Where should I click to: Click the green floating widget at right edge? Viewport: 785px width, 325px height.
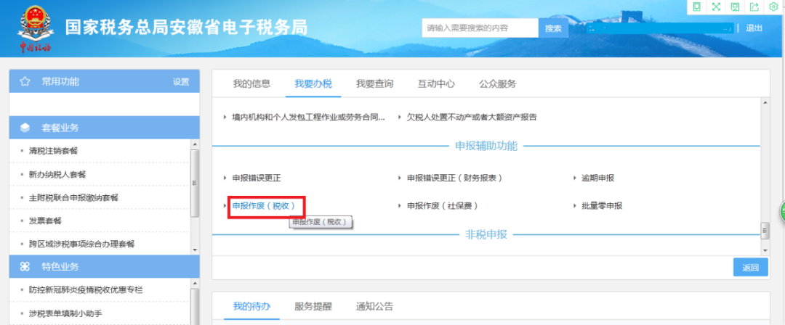click(x=781, y=212)
